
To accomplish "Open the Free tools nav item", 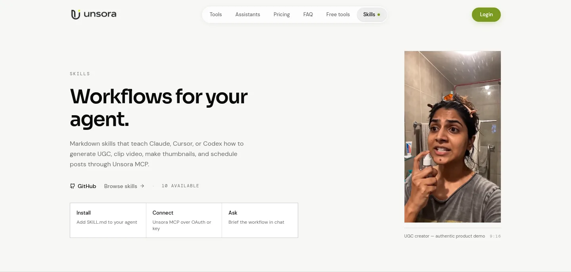I will (x=338, y=15).
